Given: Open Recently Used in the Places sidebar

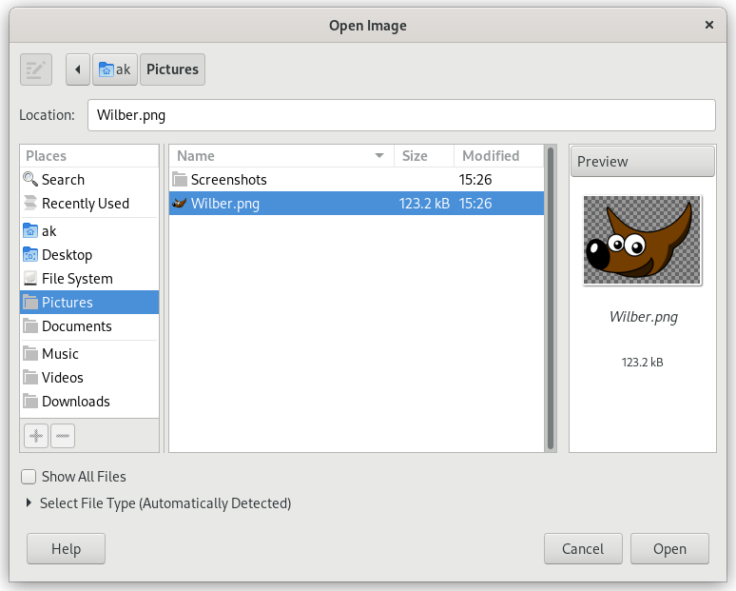Looking at the screenshot, I should coord(89,204).
